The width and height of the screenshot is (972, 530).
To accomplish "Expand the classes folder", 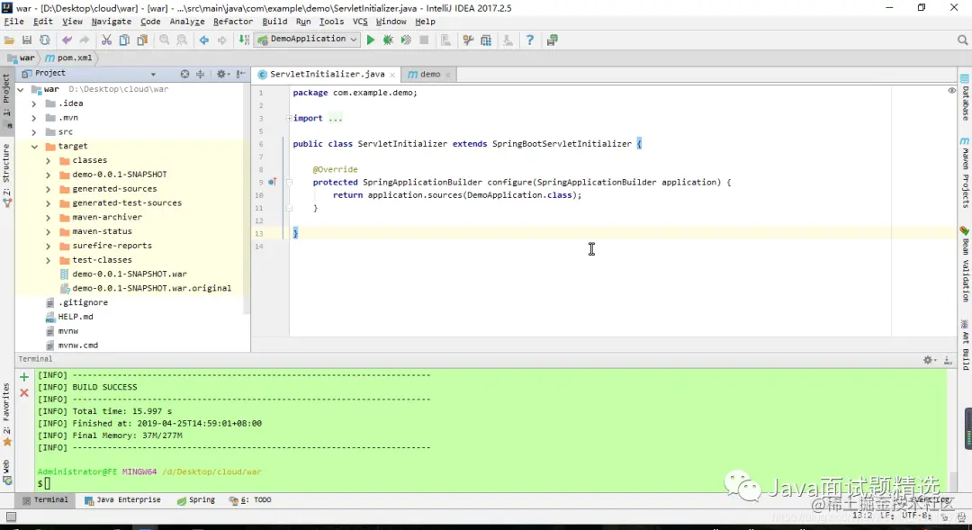I will [49, 160].
